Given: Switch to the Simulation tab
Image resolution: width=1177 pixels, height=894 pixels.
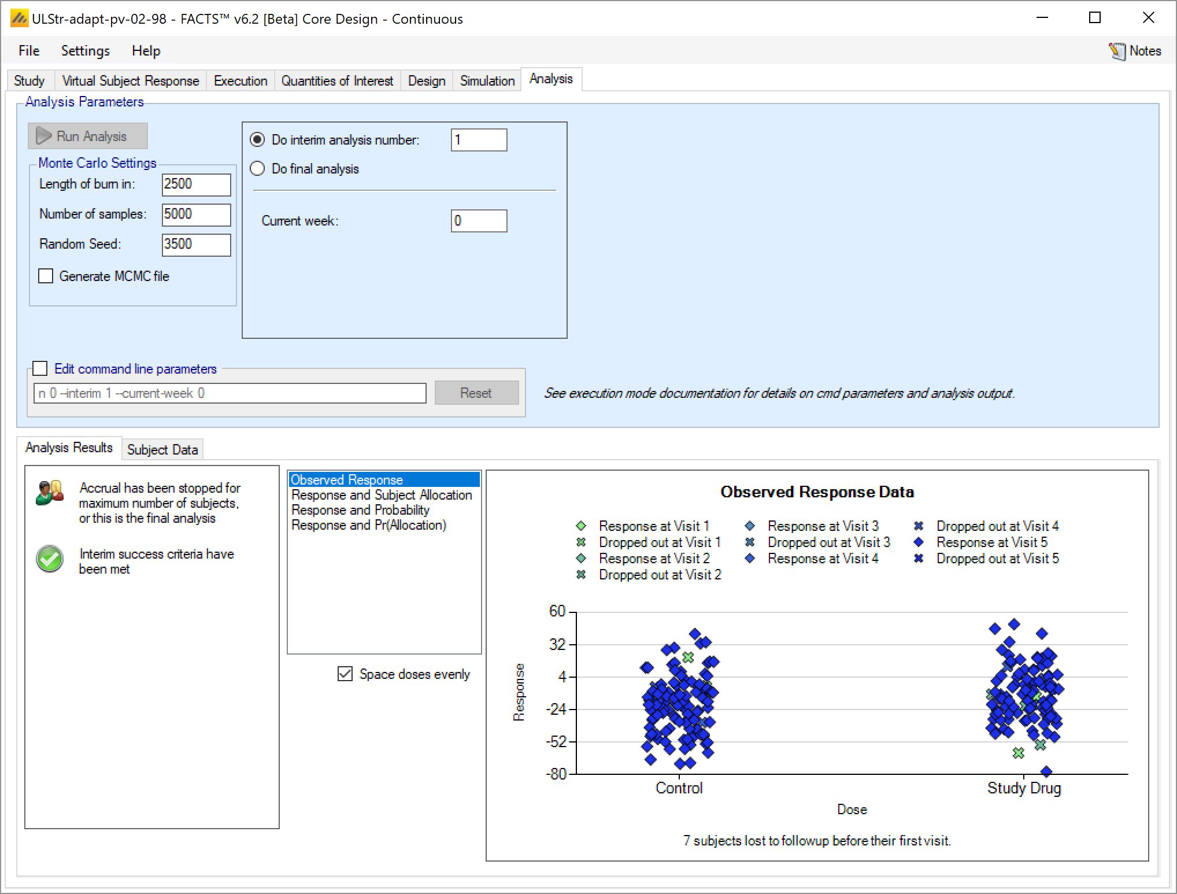Looking at the screenshot, I should coord(487,81).
